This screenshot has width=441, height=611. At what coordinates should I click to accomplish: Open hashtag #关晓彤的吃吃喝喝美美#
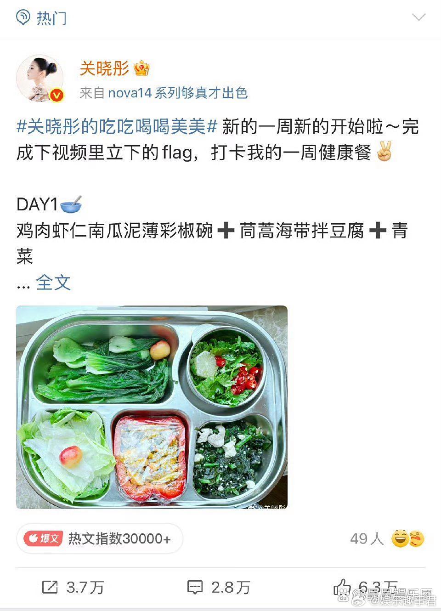click(x=117, y=126)
